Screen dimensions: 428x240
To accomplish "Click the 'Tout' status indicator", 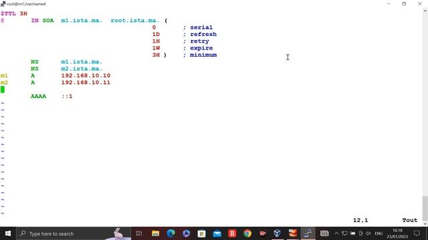I will (x=410, y=220).
